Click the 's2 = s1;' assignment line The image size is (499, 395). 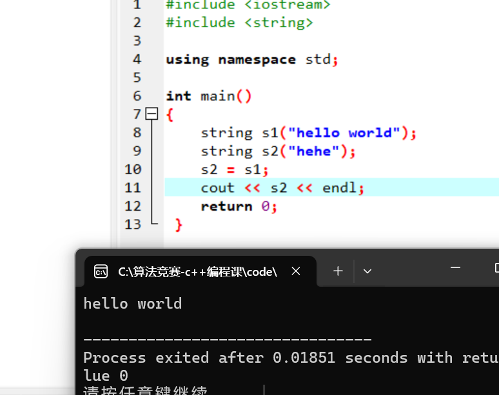(x=235, y=169)
